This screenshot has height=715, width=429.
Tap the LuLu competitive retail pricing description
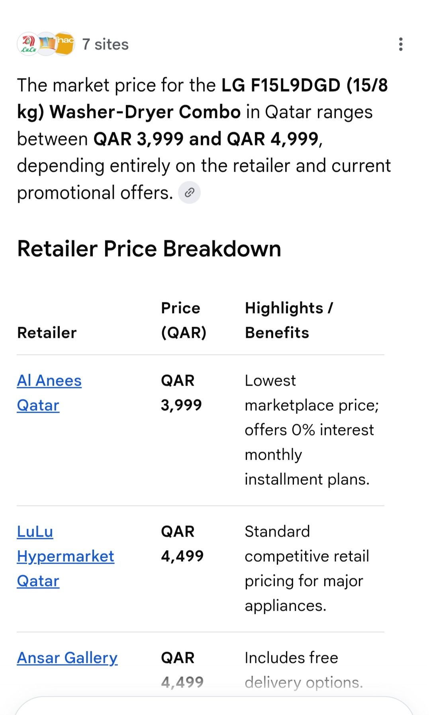pos(307,568)
